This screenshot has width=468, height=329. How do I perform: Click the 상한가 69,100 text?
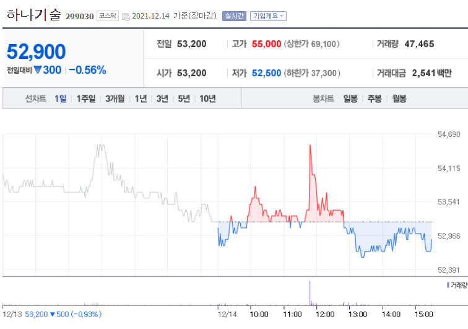pos(311,44)
